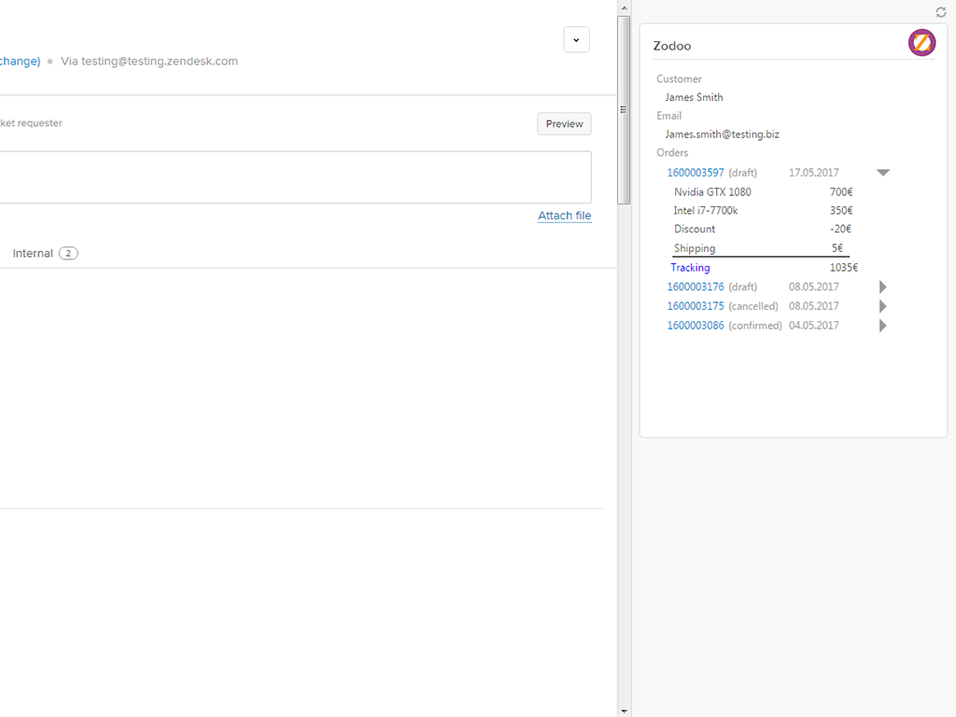The image size is (956, 717).
Task: Expand order 1600003176 draft details
Action: tap(883, 287)
